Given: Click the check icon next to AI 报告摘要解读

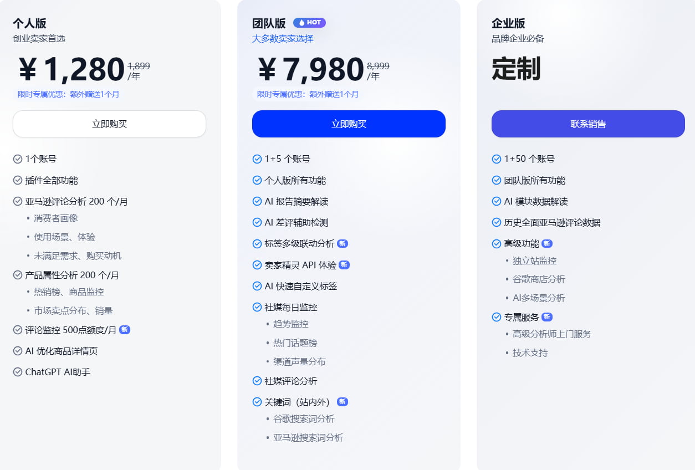Looking at the screenshot, I should pyautogui.click(x=257, y=201).
